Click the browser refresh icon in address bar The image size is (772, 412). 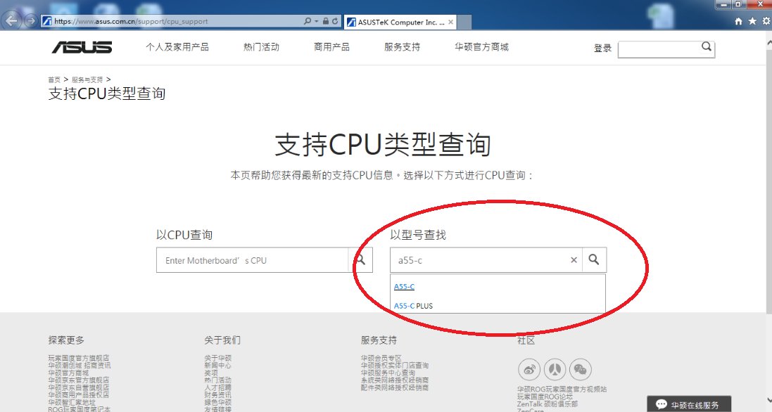tap(336, 21)
